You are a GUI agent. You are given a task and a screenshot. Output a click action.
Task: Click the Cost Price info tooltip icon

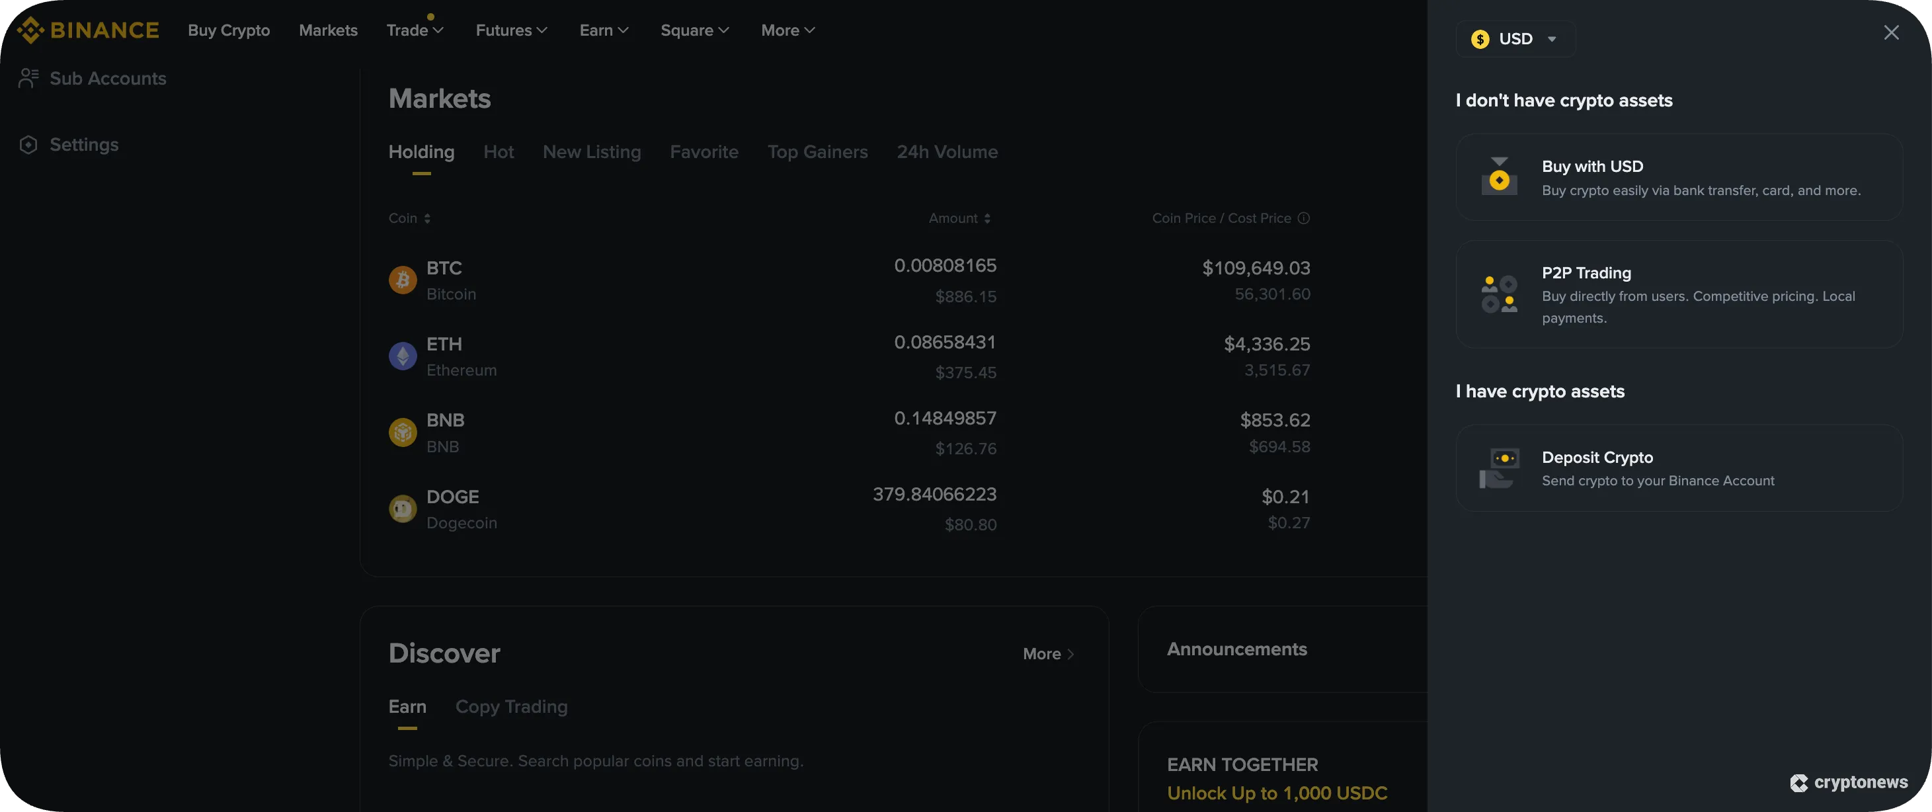click(x=1303, y=218)
